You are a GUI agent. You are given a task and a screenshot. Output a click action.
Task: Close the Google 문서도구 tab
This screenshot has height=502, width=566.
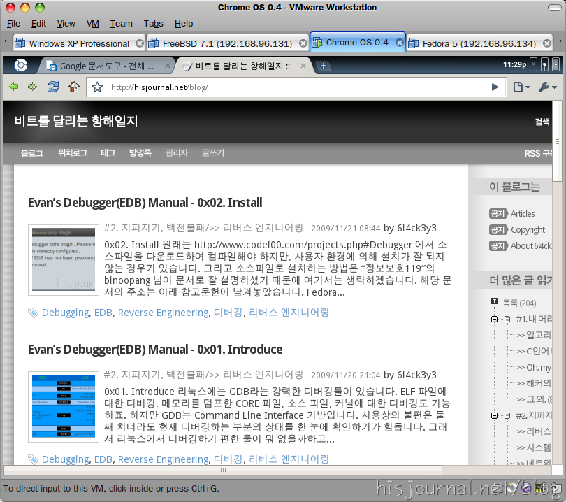point(167,66)
